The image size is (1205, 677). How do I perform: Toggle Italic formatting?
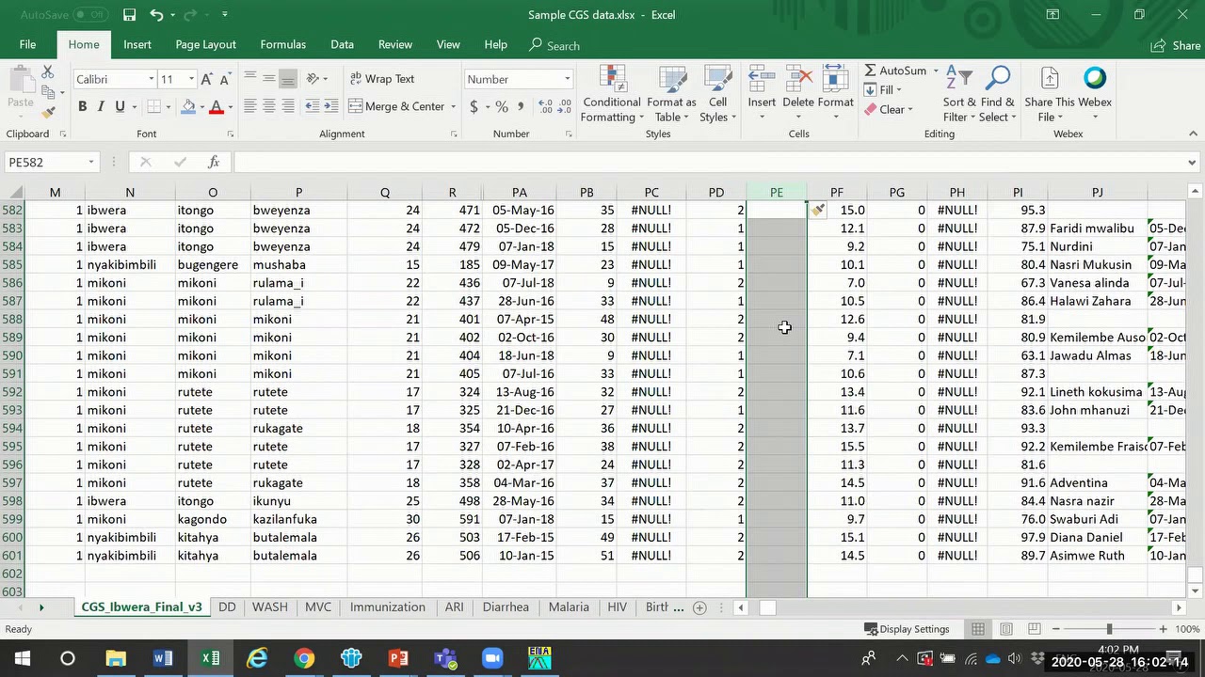coord(101,107)
